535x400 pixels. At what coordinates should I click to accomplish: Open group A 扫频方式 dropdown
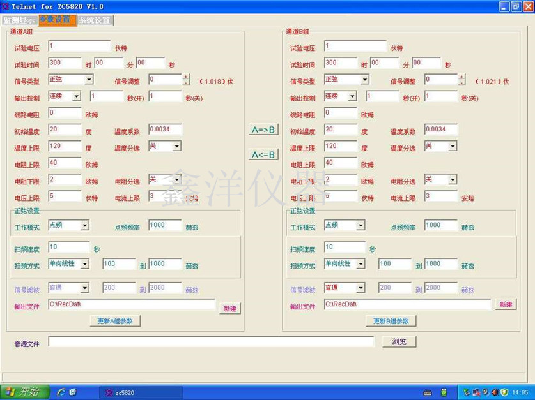tap(85, 264)
